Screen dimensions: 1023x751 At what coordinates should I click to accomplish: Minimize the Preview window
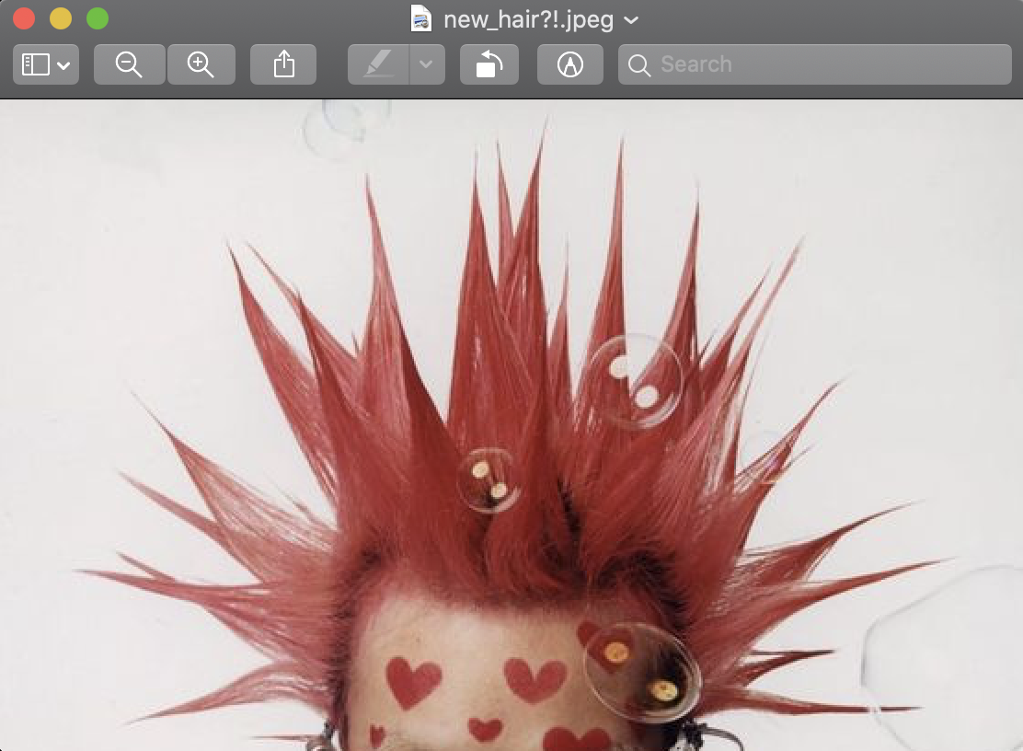tap(61, 18)
